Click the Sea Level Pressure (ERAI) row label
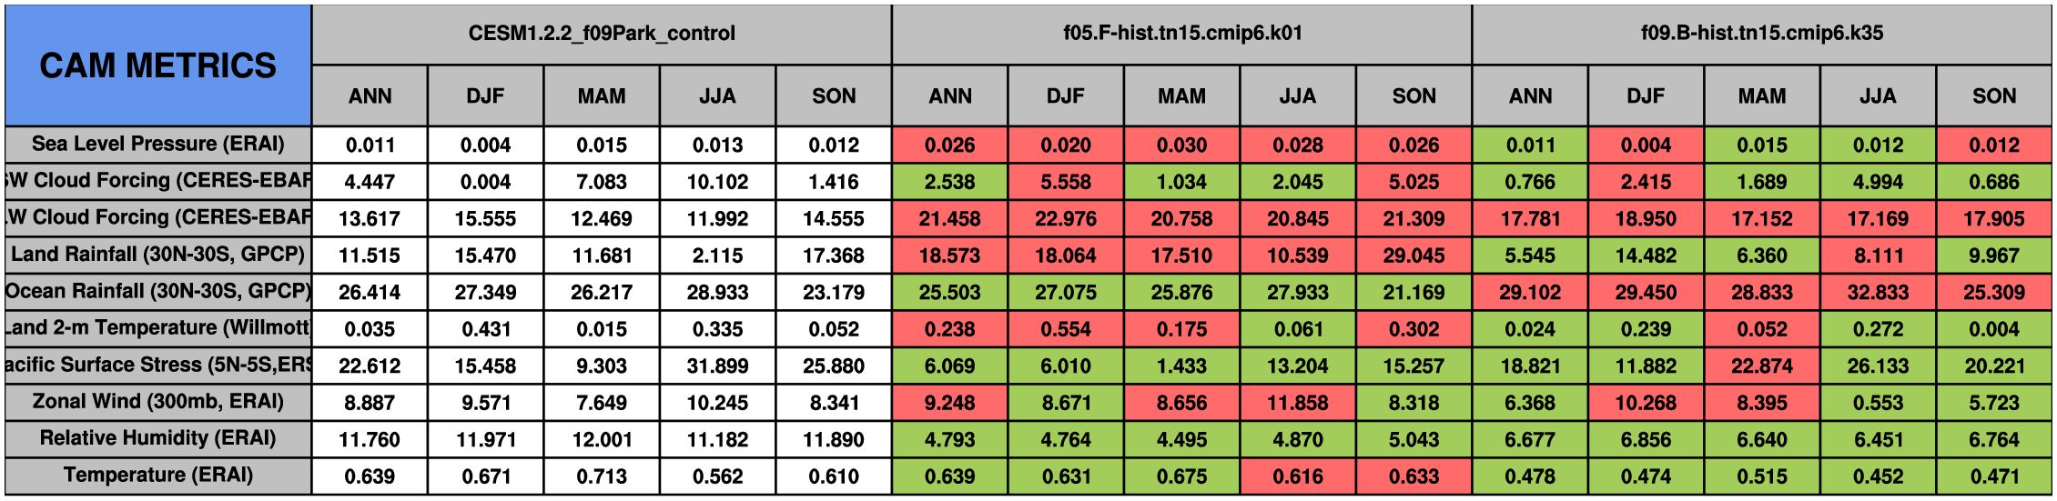Image resolution: width=2057 pixels, height=501 pixels. [x=158, y=145]
